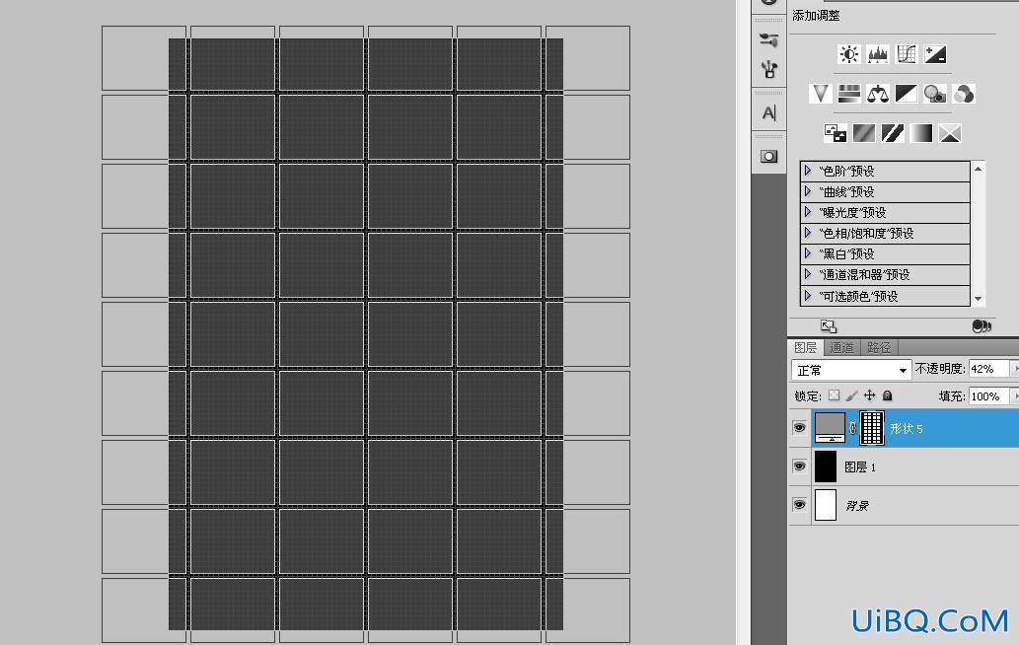Select the 背景 layer name
This screenshot has width=1019, height=645.
858,505
